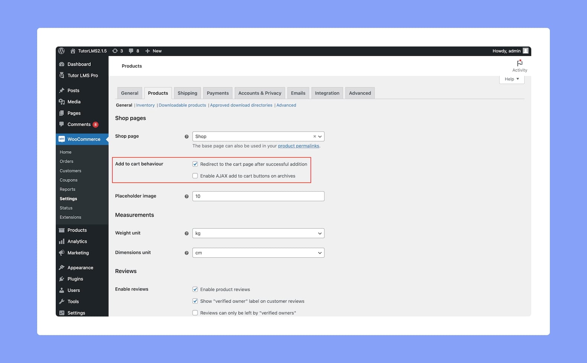Click help tooltip icon for Shop page
Image resolution: width=587 pixels, height=363 pixels.
[x=187, y=136]
